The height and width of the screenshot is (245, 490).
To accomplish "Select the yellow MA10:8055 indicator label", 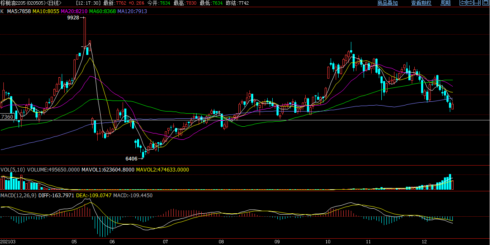I will click(46, 11).
